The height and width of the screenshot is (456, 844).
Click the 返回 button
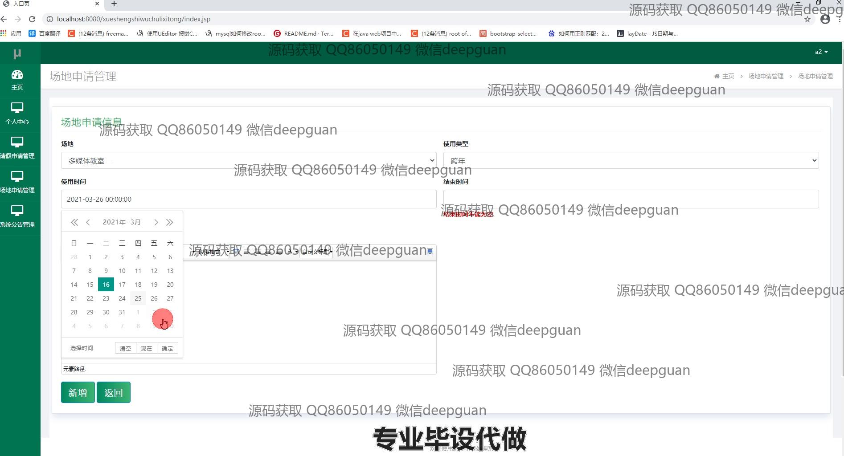point(113,392)
